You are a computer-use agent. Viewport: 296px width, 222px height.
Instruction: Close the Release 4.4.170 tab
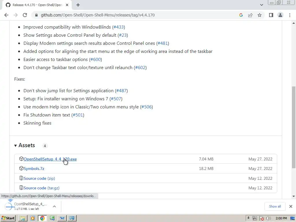67,5
